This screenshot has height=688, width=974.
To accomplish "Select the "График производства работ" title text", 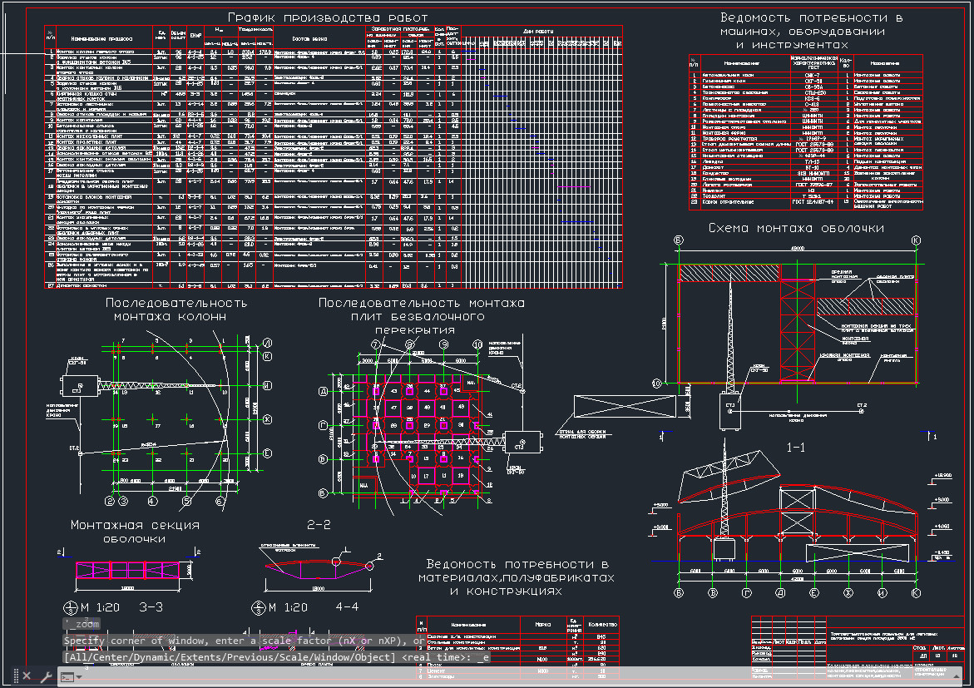I will (x=328, y=17).
